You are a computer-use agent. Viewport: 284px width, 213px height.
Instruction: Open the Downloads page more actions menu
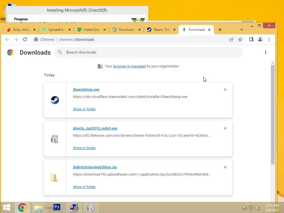pos(265,52)
